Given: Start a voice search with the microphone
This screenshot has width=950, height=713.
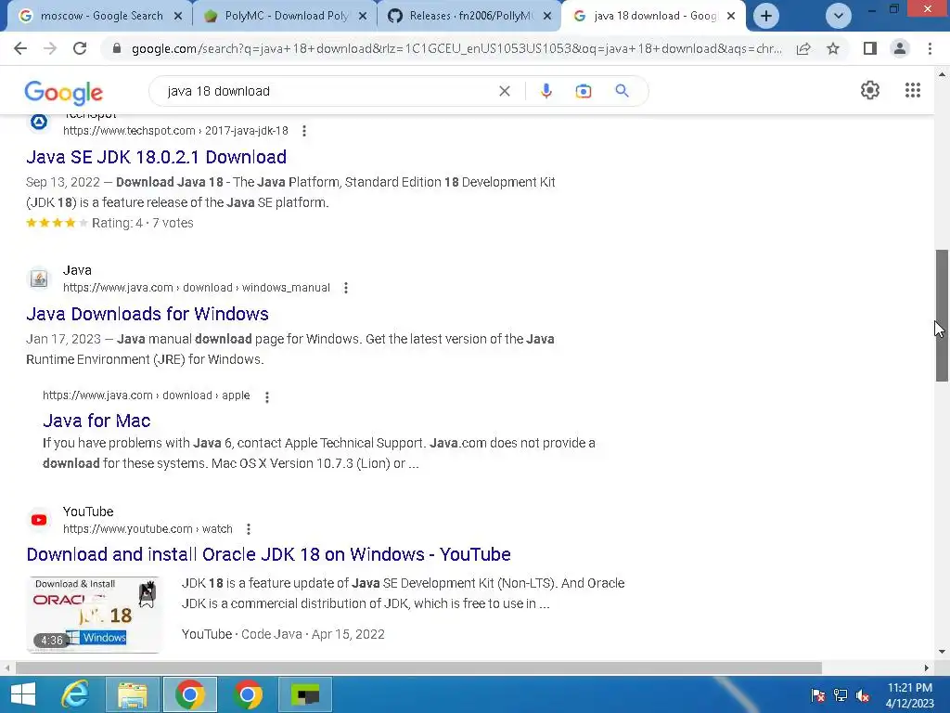Looking at the screenshot, I should click(x=546, y=91).
